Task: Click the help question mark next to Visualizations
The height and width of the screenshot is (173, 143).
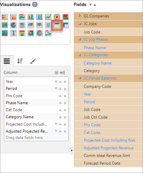Action: (35, 5)
